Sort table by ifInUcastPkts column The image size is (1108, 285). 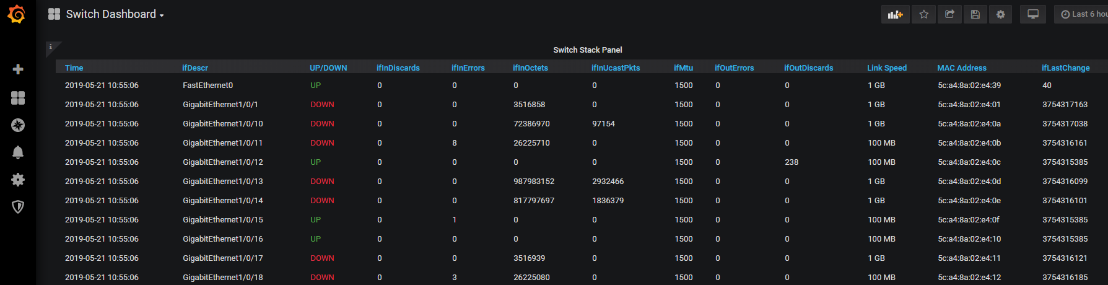pos(616,68)
